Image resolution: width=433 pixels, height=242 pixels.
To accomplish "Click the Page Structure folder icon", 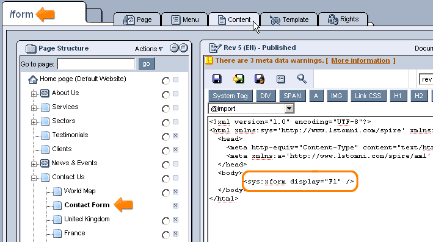I will coord(31,49).
